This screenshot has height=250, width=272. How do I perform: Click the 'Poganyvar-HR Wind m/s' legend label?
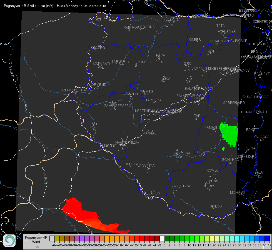(36, 242)
